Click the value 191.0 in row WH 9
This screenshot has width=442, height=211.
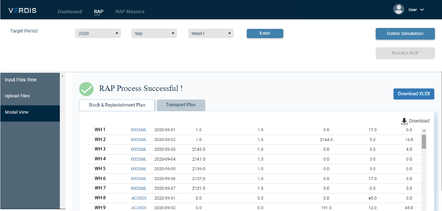coord(326,208)
